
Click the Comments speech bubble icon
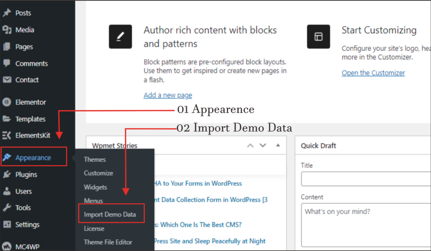pyautogui.click(x=7, y=63)
